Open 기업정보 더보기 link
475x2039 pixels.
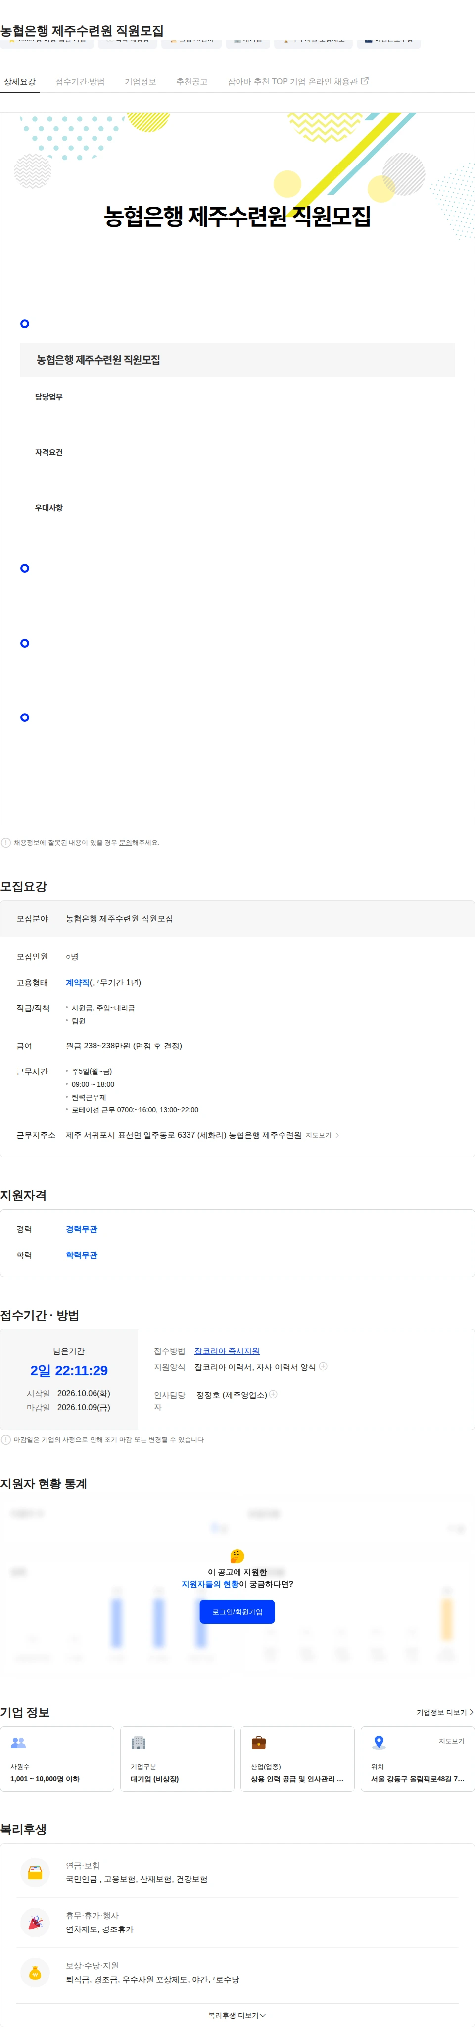tap(445, 1712)
